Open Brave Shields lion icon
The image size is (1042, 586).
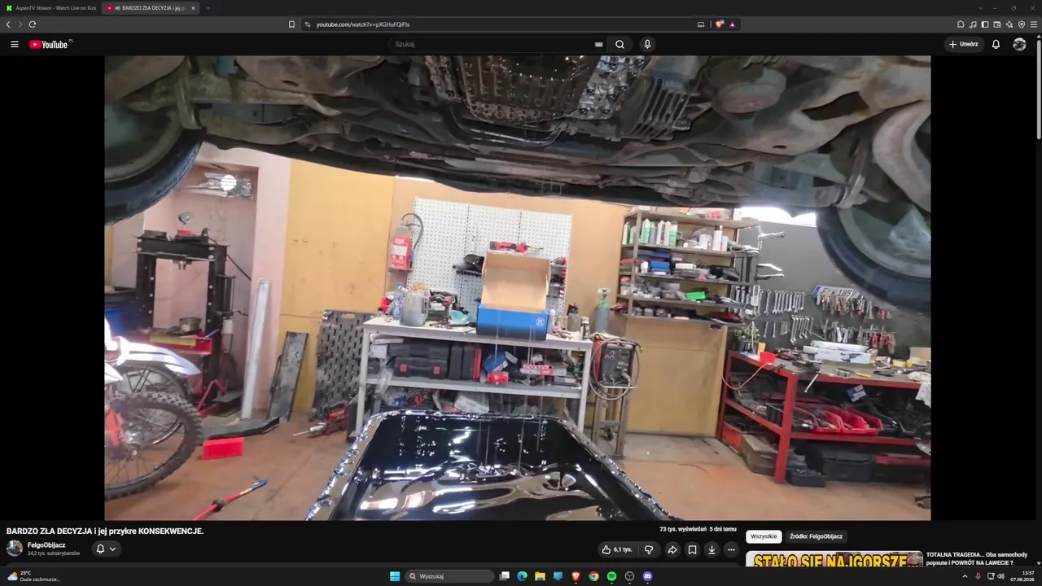720,24
